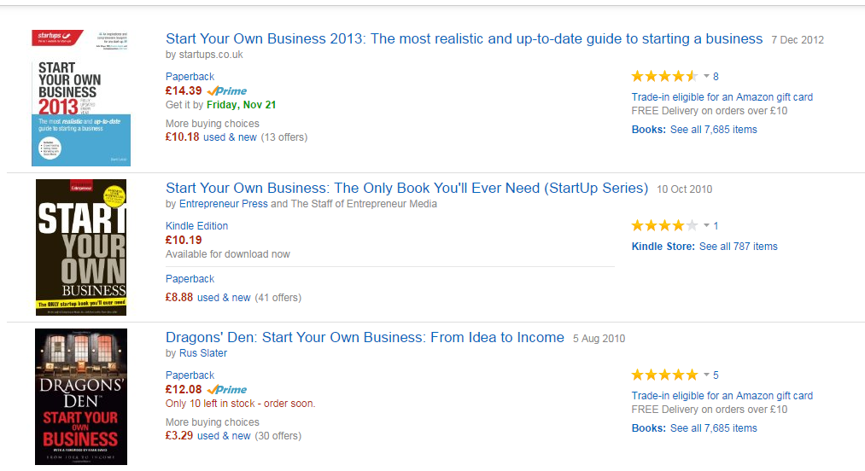The height and width of the screenshot is (471, 865).
Task: Click the four-star rating of Entrepreneur Press book
Action: (664, 225)
